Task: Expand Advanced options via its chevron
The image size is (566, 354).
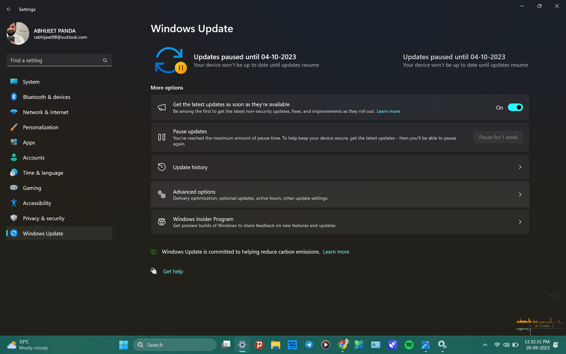Action: click(x=520, y=195)
